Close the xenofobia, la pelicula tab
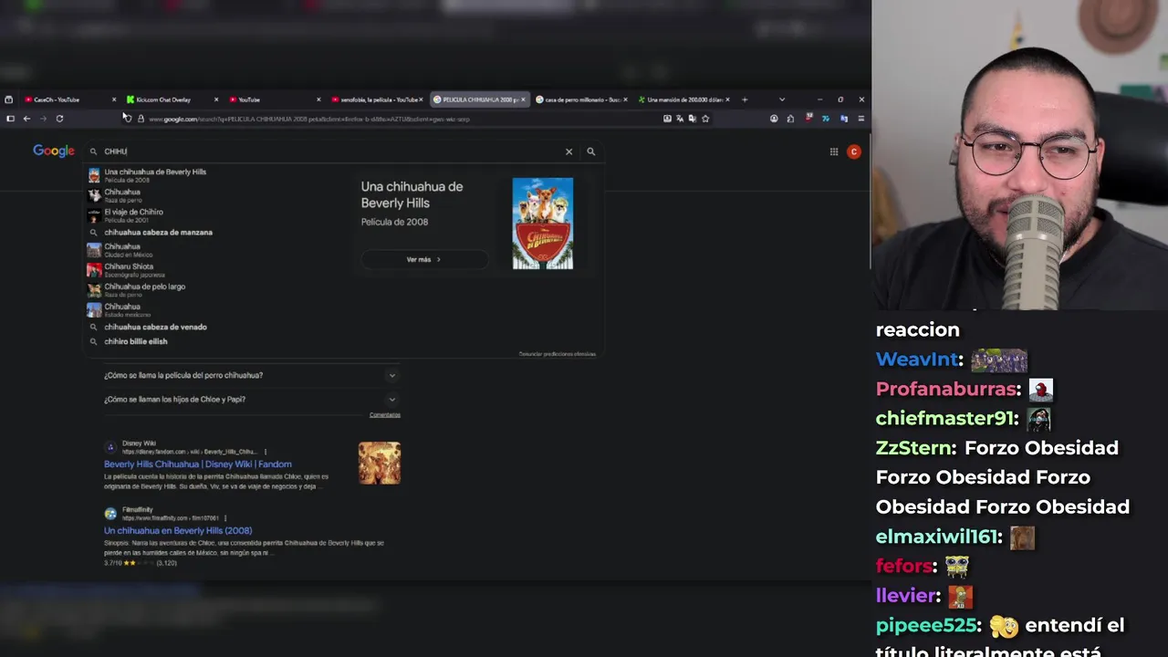The width and height of the screenshot is (1168, 657). [421, 99]
